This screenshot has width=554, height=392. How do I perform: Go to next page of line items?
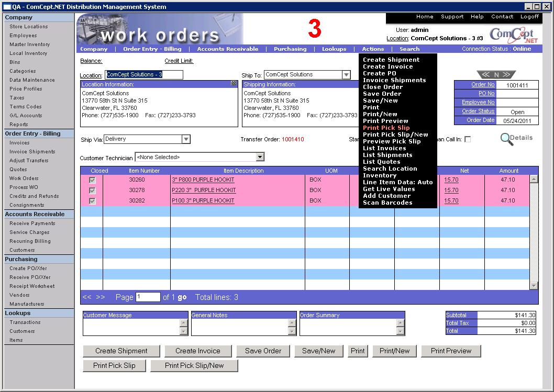pos(100,297)
